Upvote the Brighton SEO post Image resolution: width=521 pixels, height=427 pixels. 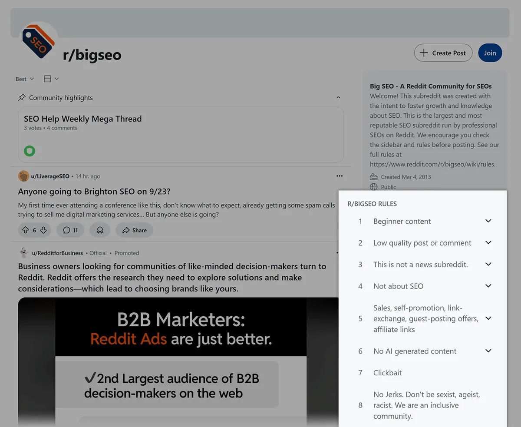click(x=25, y=230)
